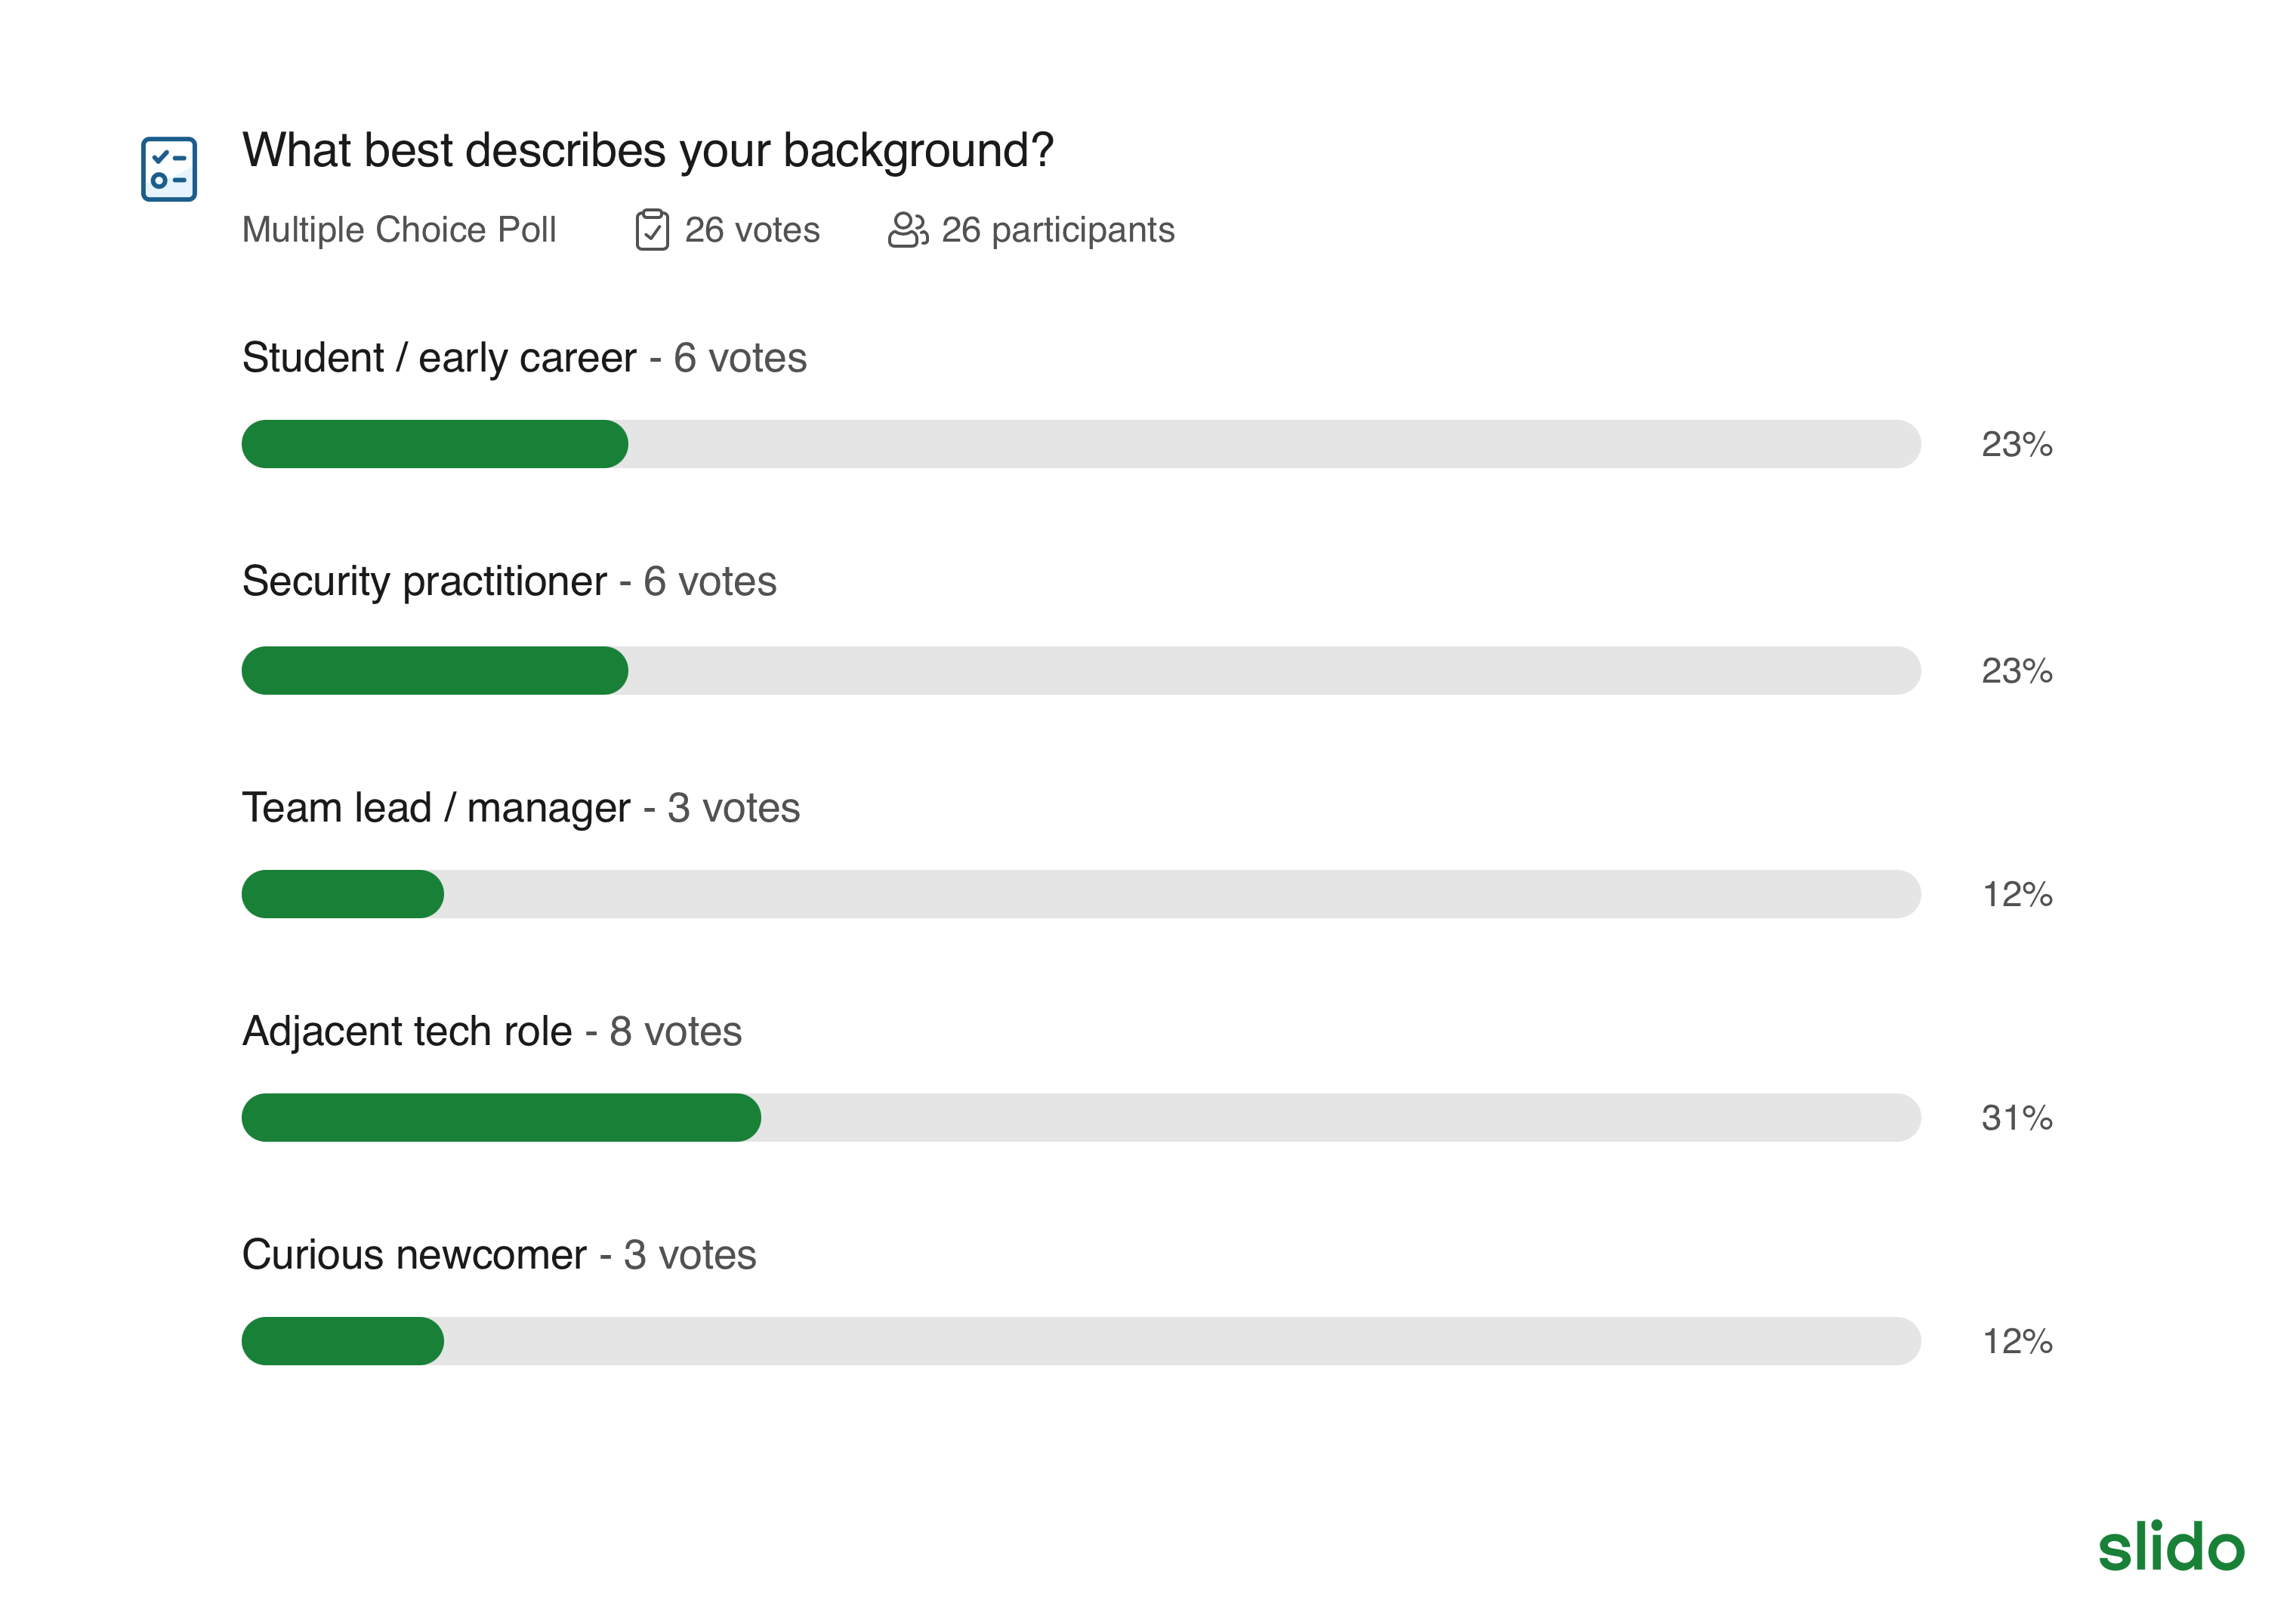Click the Curious newcomer progress bar

[x=1080, y=1341]
